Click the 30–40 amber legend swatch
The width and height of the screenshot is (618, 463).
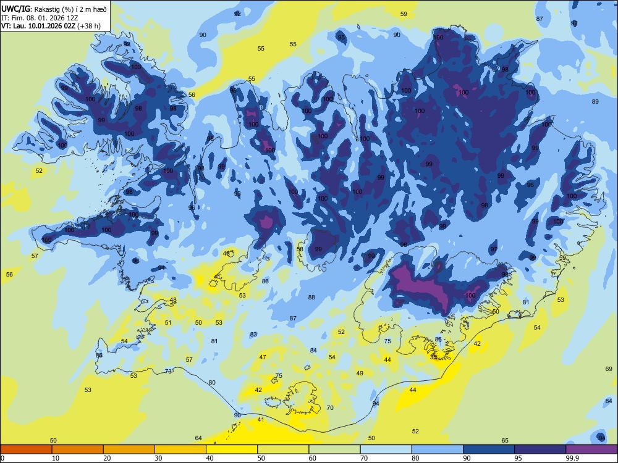point(180,449)
